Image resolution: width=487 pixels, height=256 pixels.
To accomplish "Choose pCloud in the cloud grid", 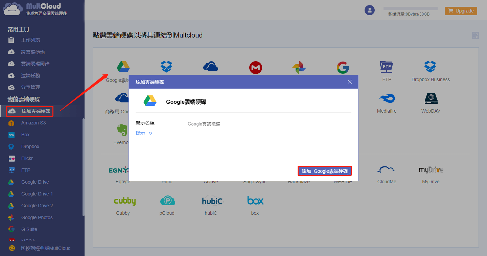I will 167,206.
